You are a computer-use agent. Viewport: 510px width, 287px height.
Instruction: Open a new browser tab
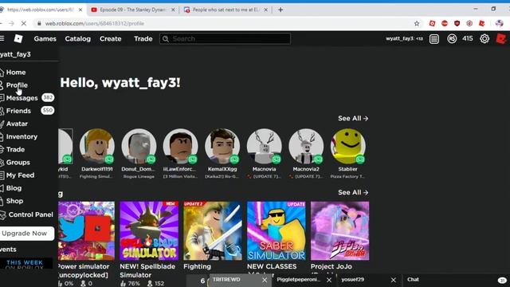280,10
